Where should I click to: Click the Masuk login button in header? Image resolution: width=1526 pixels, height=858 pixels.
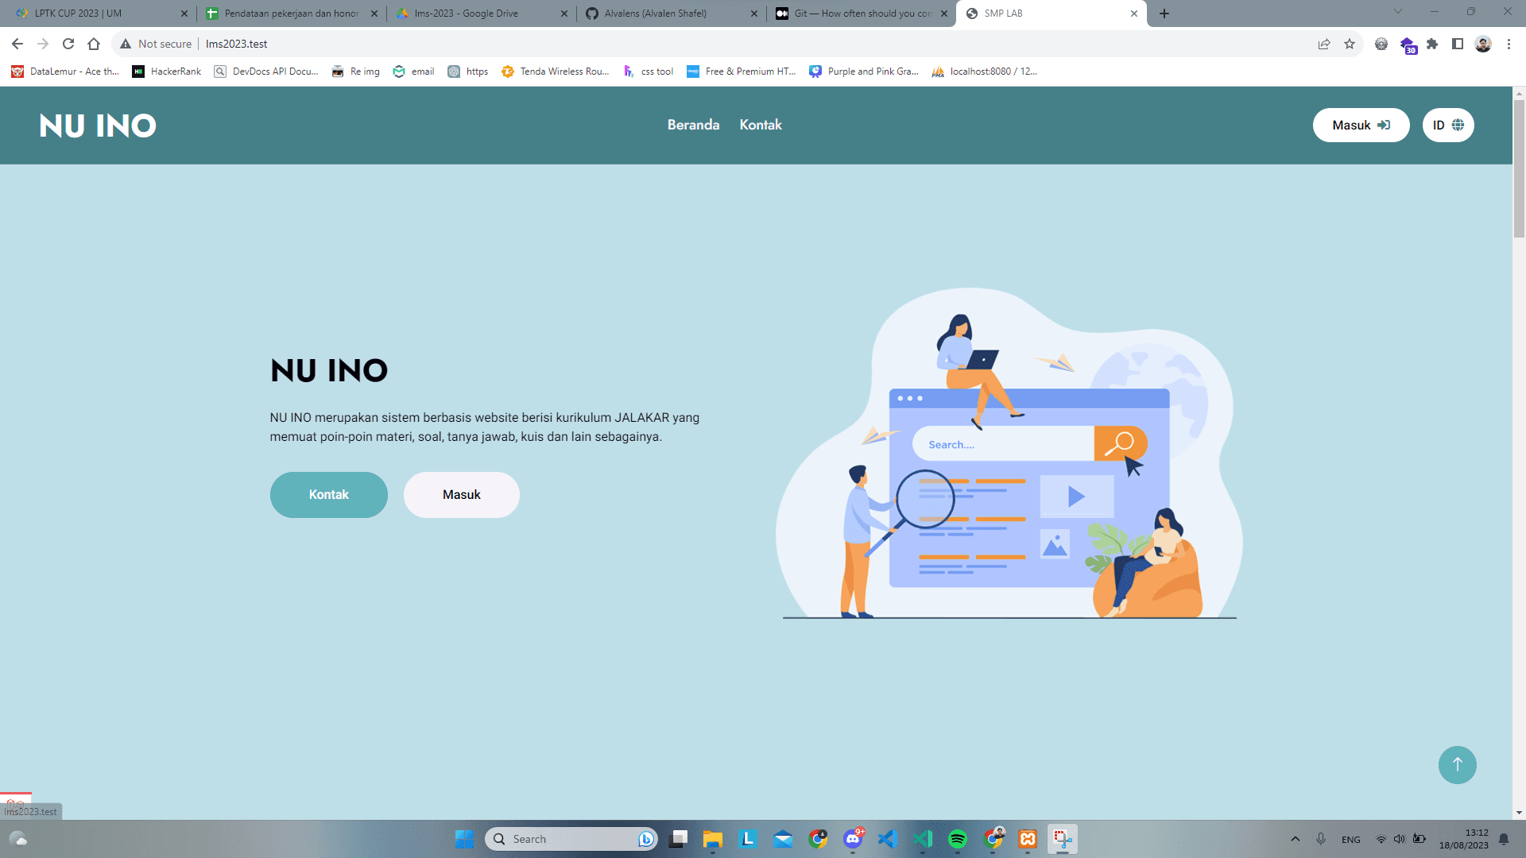[x=1360, y=125]
